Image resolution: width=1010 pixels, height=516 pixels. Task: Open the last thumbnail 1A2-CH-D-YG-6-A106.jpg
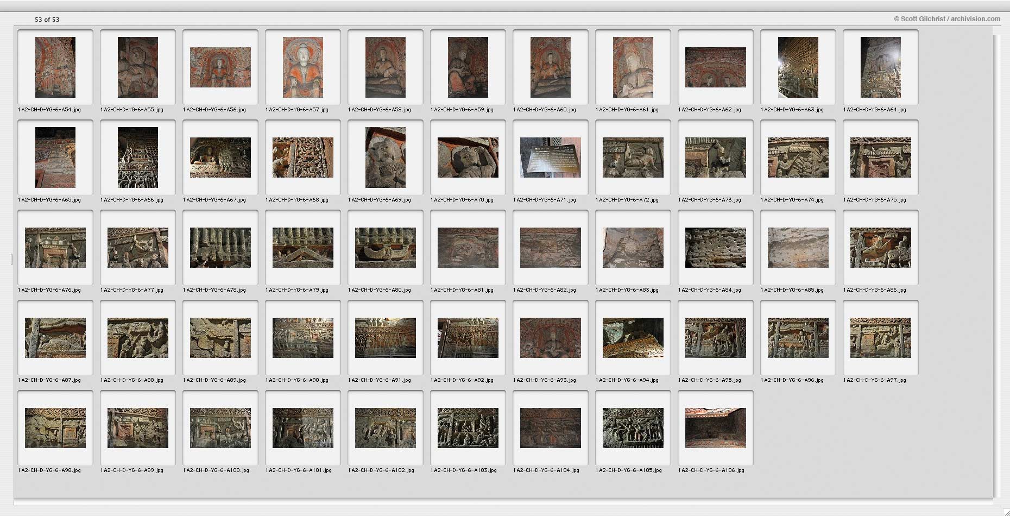click(x=716, y=428)
